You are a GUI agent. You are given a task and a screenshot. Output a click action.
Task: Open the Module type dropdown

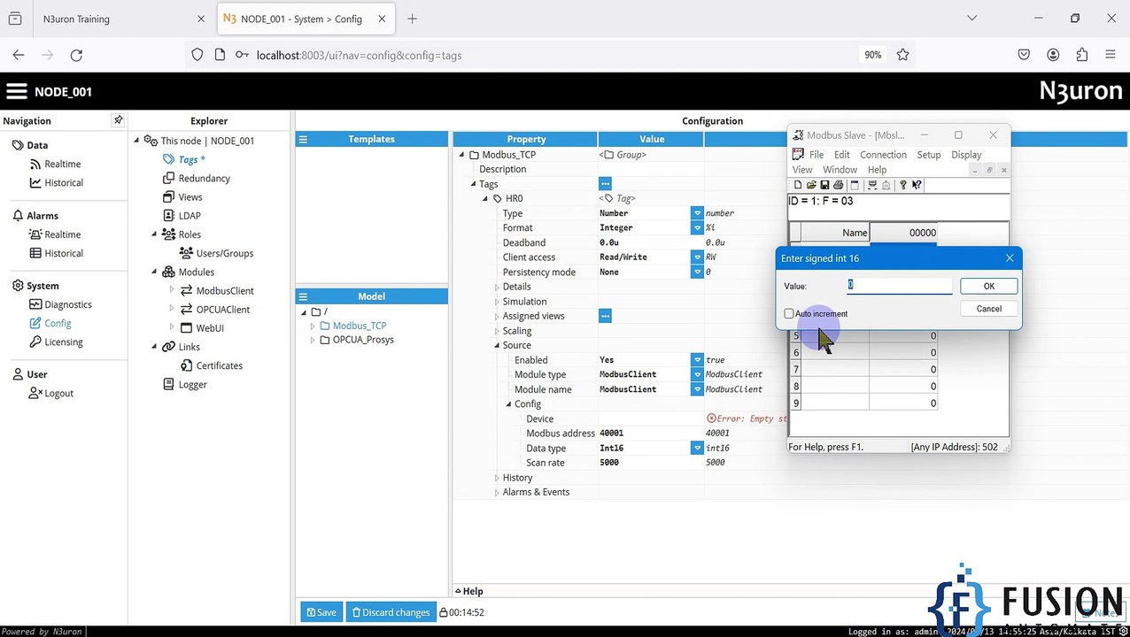(x=697, y=374)
